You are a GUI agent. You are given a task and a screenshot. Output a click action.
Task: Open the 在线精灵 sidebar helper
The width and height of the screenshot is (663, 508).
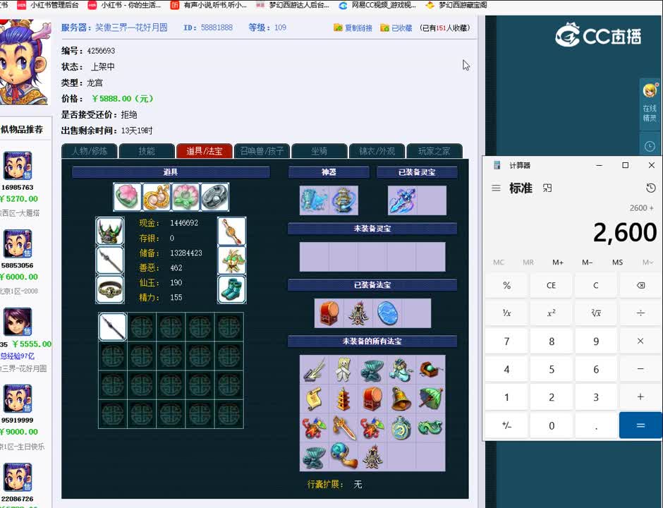(x=650, y=103)
